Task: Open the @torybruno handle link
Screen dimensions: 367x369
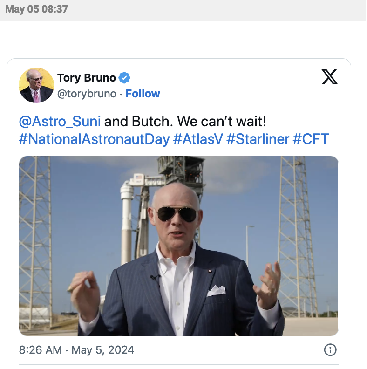Action: pos(87,94)
